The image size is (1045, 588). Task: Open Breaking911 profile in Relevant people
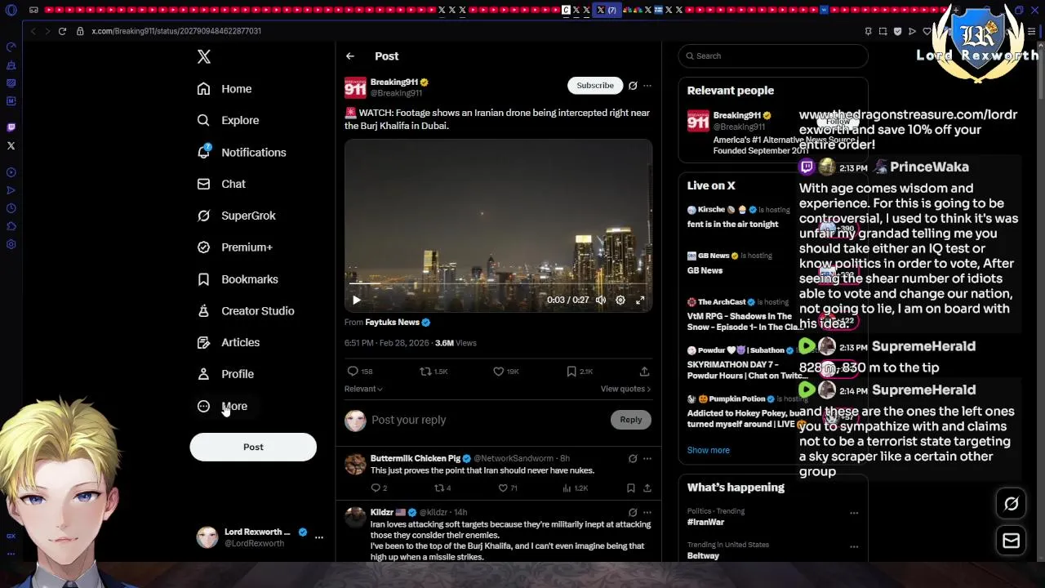coord(741,115)
